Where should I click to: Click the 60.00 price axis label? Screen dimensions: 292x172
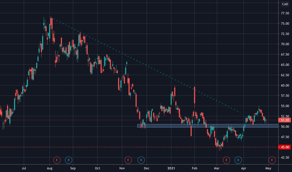(x=285, y=85)
